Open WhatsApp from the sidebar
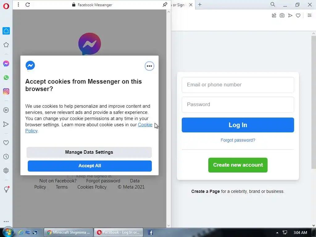Viewport: 316px width, 237px height. pos(6,77)
